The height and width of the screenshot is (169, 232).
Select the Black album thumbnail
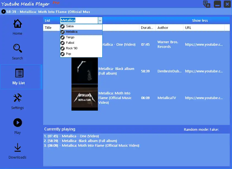(85, 71)
